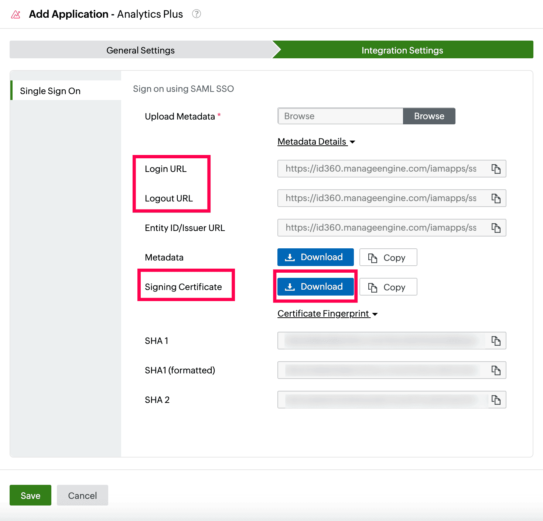
Task: Copy the SHA1 (formatted) fingerprint icon
Action: (x=496, y=370)
